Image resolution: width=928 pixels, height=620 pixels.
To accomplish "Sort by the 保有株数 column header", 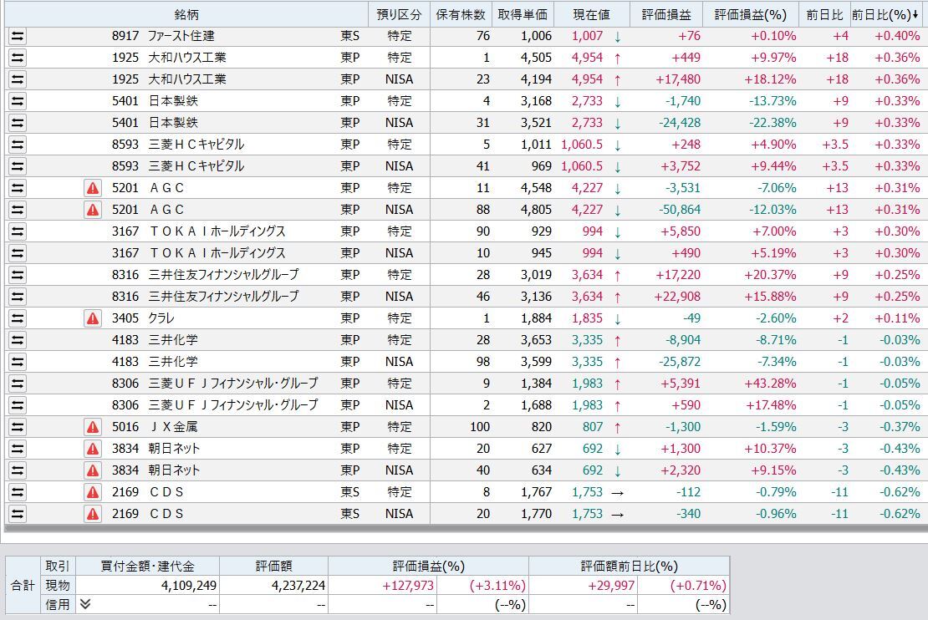I will (x=461, y=15).
